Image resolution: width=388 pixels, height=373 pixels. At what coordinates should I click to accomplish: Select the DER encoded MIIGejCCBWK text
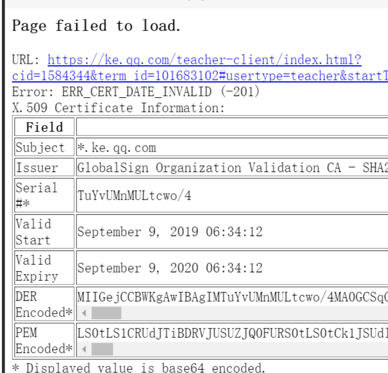pyautogui.click(x=233, y=297)
